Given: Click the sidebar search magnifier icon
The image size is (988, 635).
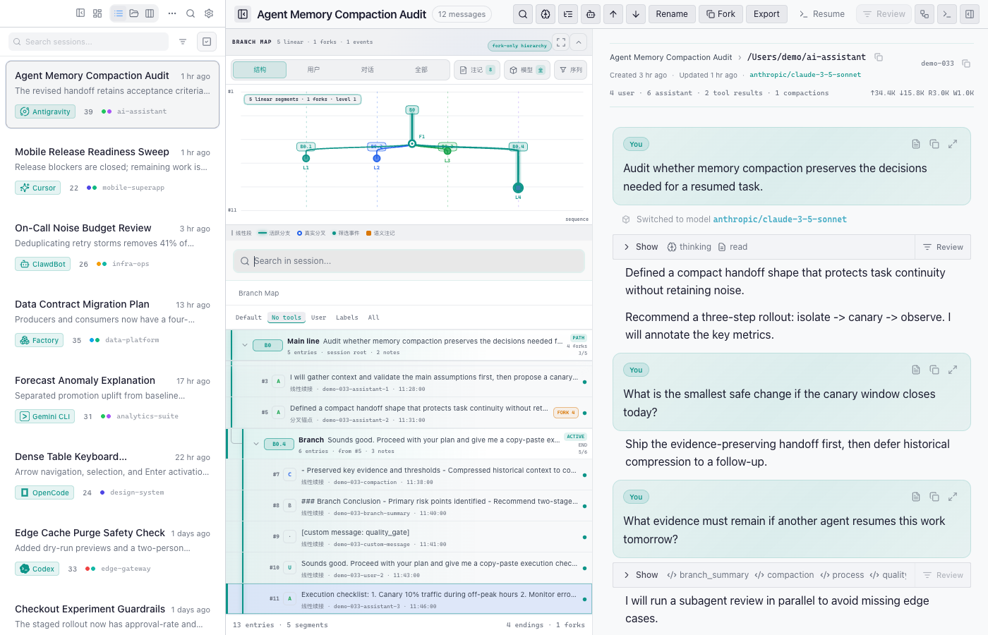Looking at the screenshot, I should click(191, 13).
